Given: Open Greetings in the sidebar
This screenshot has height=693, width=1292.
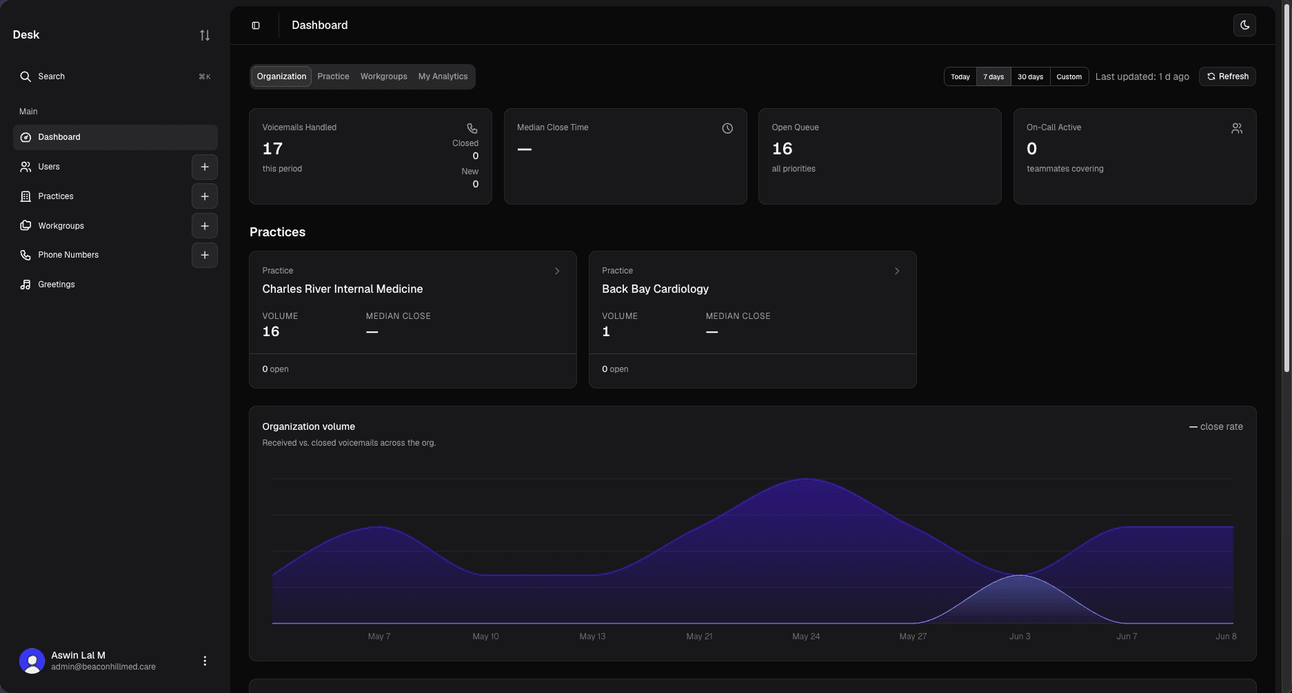Looking at the screenshot, I should 115,285.
